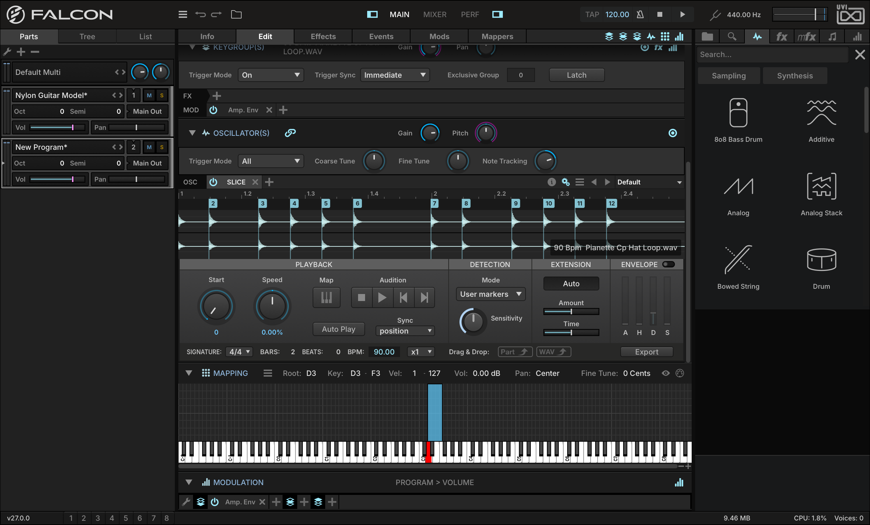Select the Additive oscillator icon

click(821, 113)
